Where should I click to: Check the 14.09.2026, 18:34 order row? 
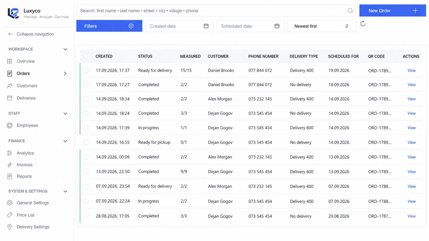tap(86, 99)
